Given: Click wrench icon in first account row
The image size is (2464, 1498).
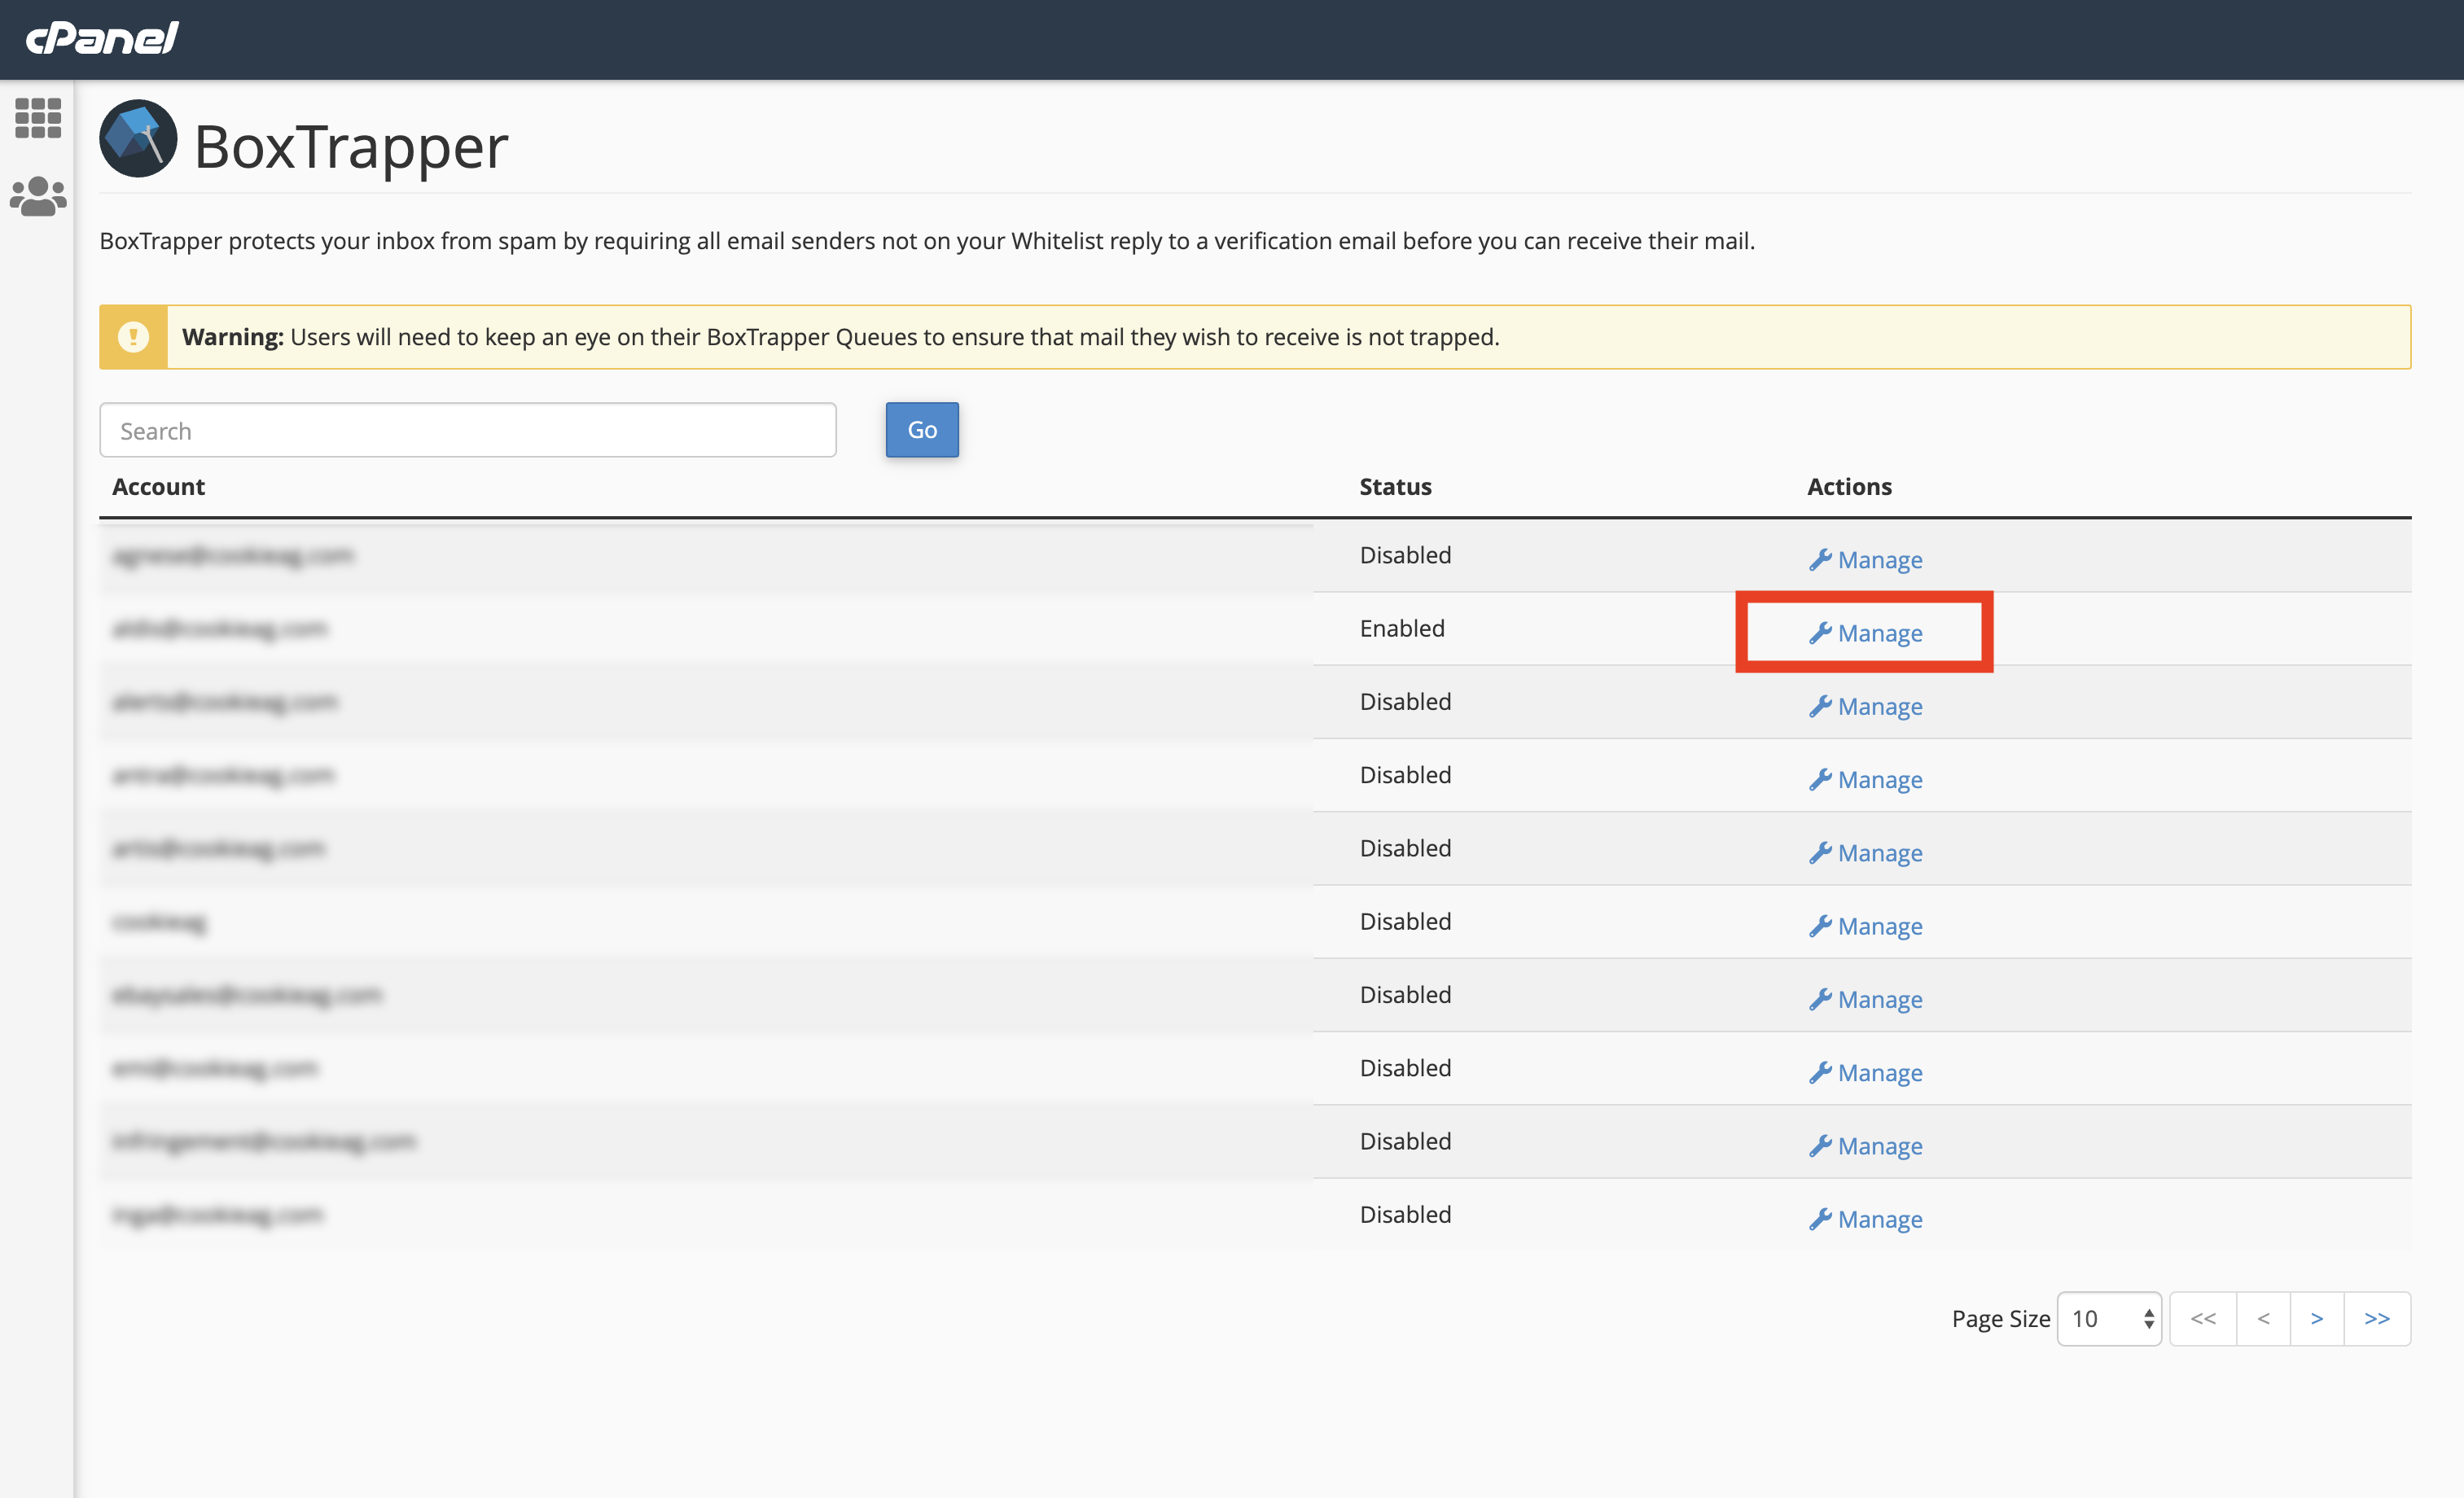Looking at the screenshot, I should pos(1820,560).
